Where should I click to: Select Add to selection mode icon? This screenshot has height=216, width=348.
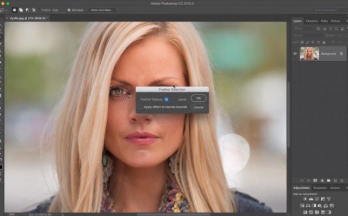click(x=21, y=10)
